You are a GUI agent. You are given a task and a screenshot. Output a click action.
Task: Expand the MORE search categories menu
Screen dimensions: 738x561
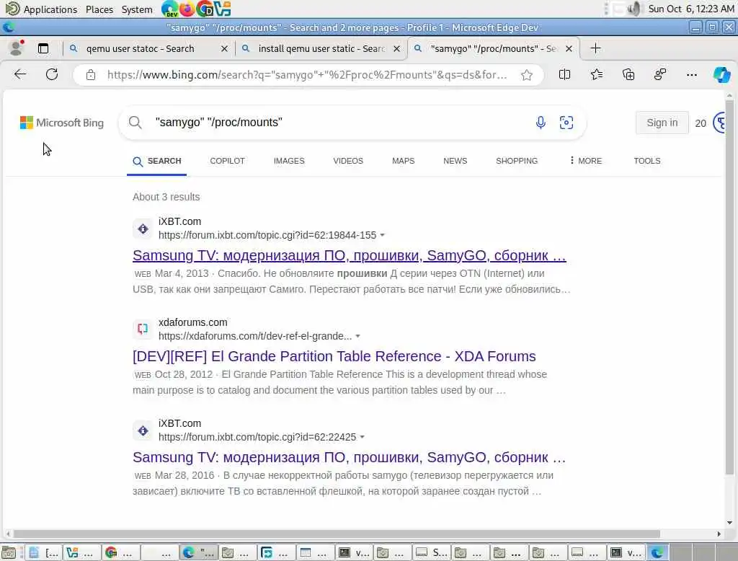tap(585, 161)
